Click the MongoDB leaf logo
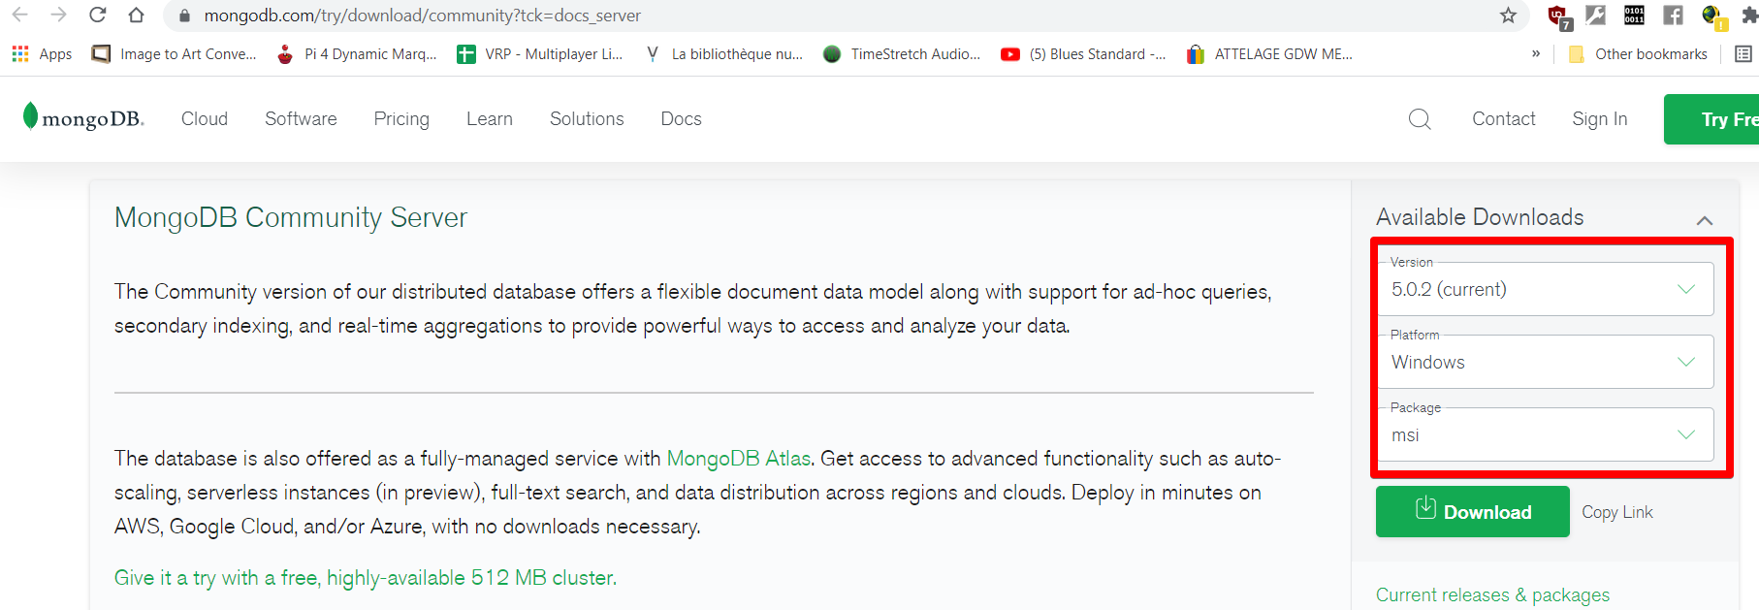Viewport: 1759px width, 610px height. click(x=31, y=116)
